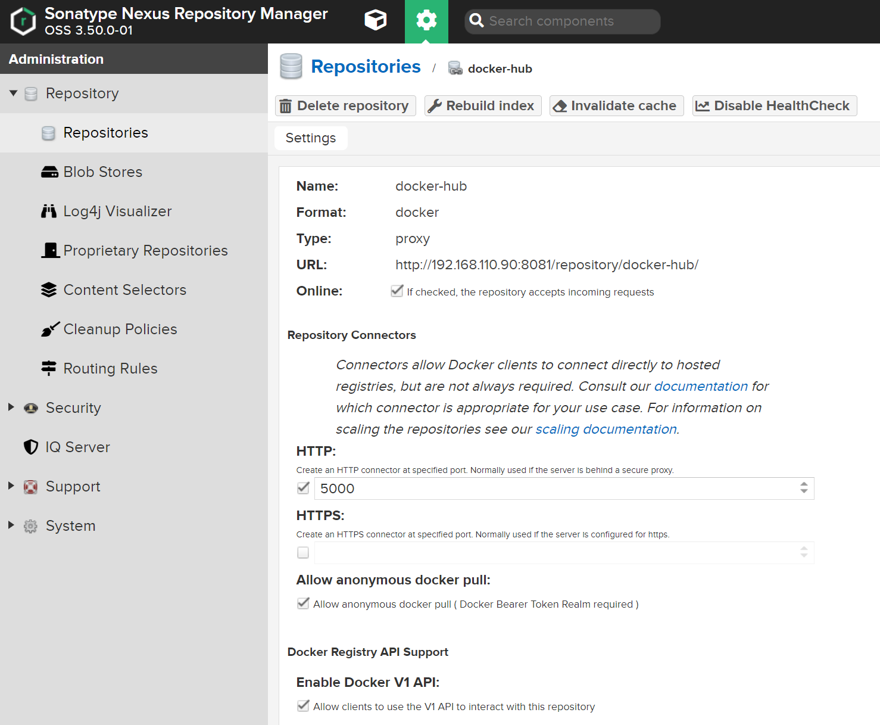This screenshot has height=725, width=880.
Task: Open Cleanup Policies in sidebar
Action: pyautogui.click(x=134, y=329)
